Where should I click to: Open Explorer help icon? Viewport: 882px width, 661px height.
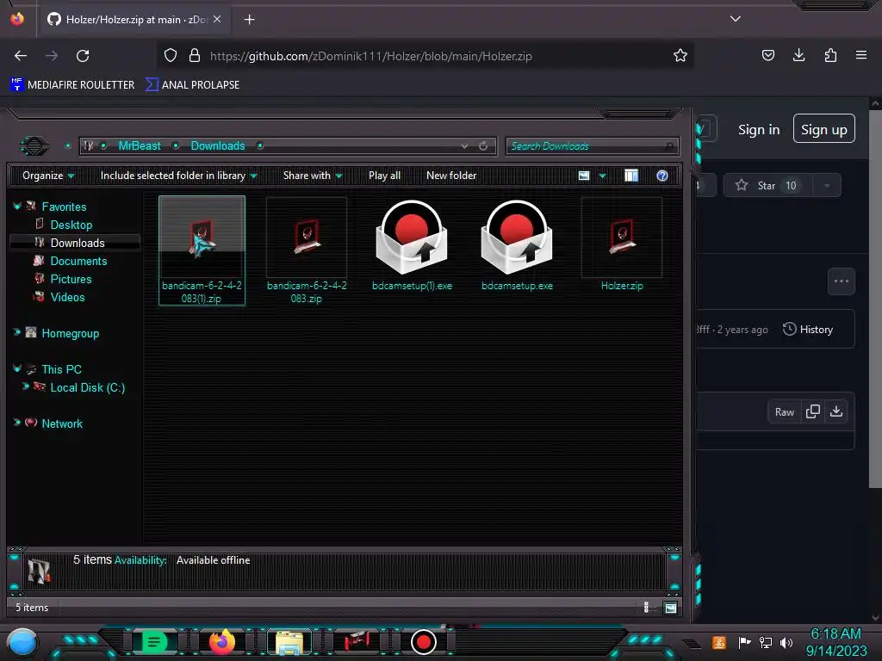[662, 176]
